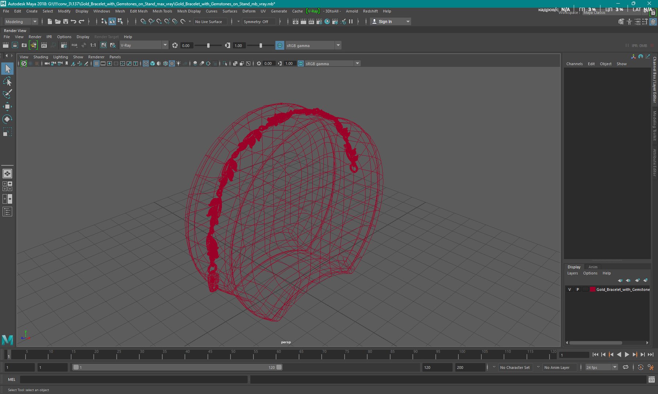Click the Save scene icon
The image size is (658, 394).
[x=65, y=22]
